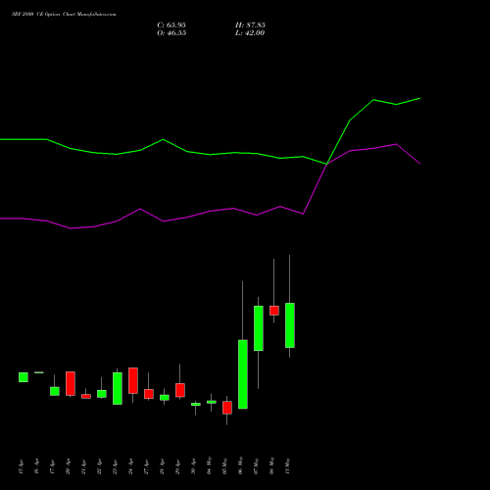The height and width of the screenshot is (490, 490).
Task: Click the tall green candle for 23 Apr
Action: [118, 388]
